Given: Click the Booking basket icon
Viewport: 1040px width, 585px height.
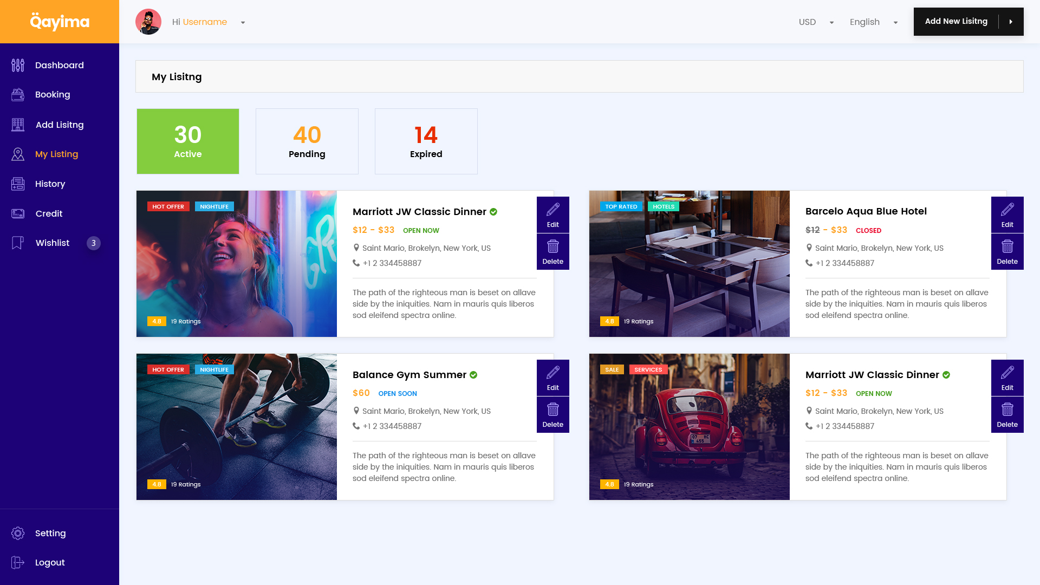Looking at the screenshot, I should pyautogui.click(x=18, y=95).
